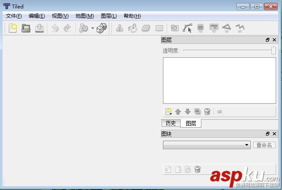Viewport: 282px width, 190px height.
Task: Minimize the Tiled window
Action: [243, 7]
